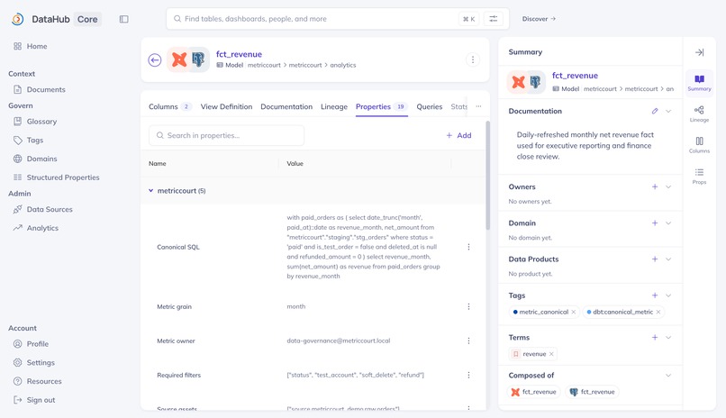
Task: Open the Postgres fct_revenue composed-of chip
Action: pyautogui.click(x=592, y=392)
